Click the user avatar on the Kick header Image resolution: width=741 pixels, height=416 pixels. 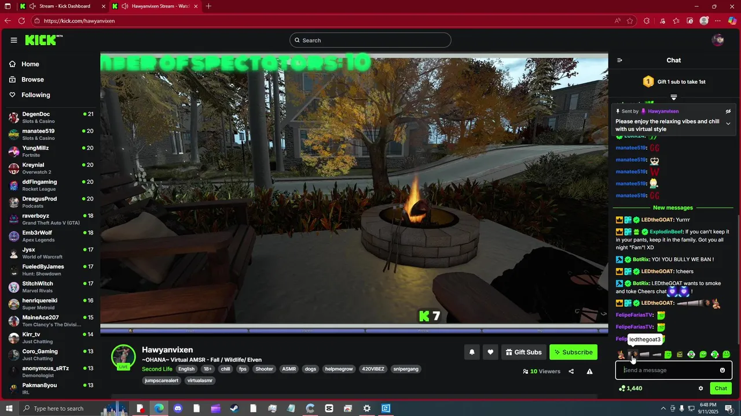(x=718, y=40)
